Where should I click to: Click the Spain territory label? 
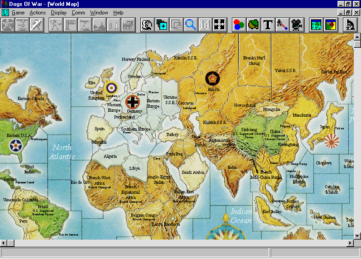tap(99, 129)
